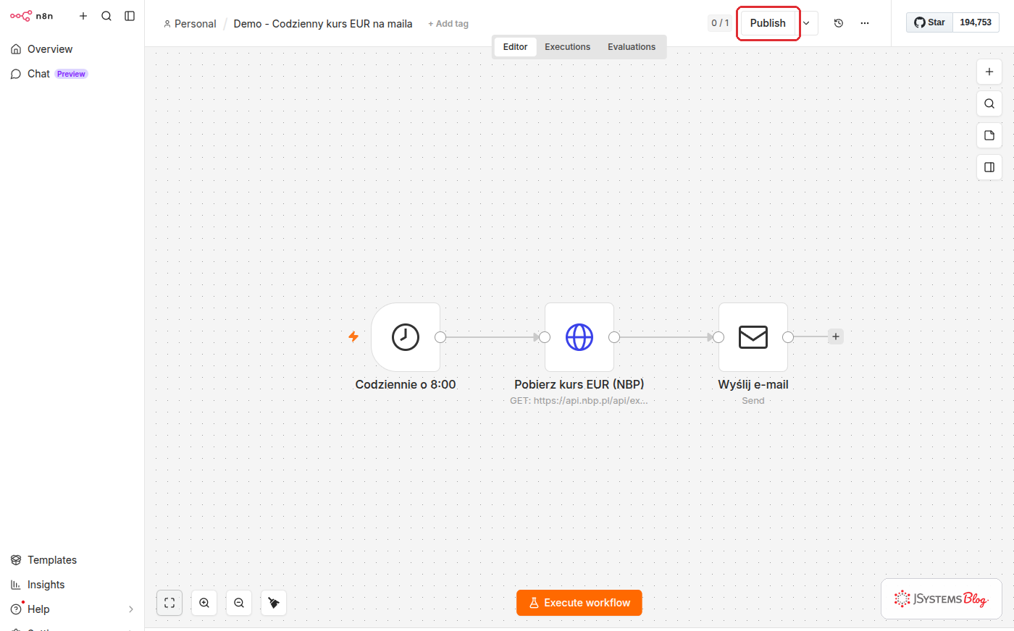Click the n8n logo
The height and width of the screenshot is (631, 1014).
pyautogui.click(x=31, y=16)
